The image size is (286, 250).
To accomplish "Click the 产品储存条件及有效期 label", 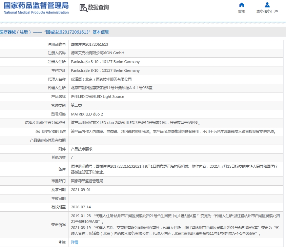I will click(47, 140).
